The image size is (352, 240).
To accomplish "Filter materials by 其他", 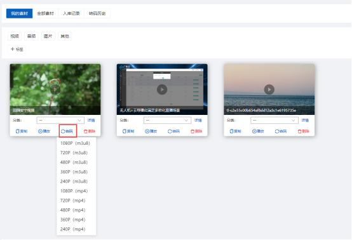I will (x=65, y=36).
